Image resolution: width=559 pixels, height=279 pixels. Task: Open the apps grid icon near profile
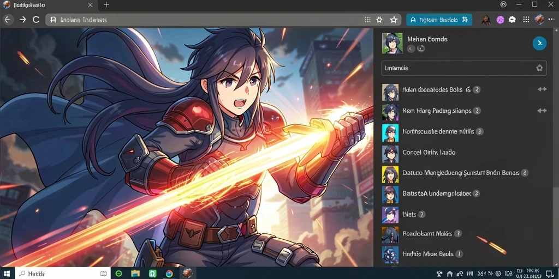(x=526, y=20)
